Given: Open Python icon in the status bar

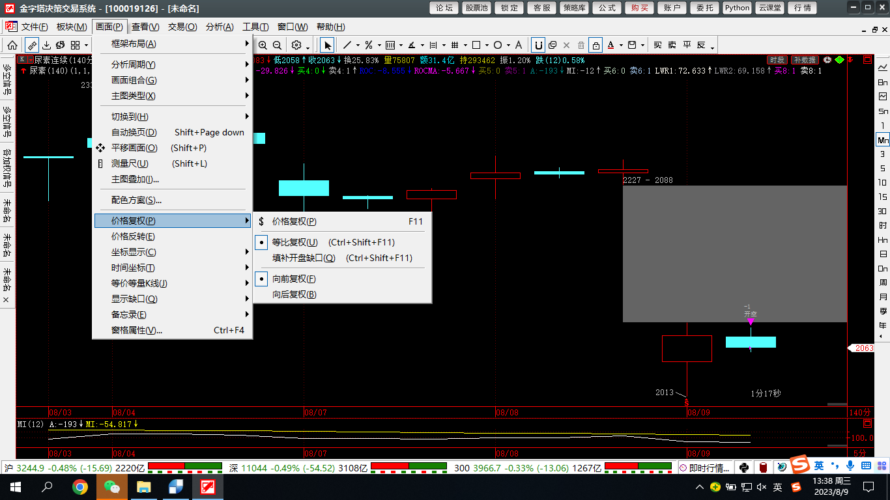Looking at the screenshot, I should tap(743, 467).
